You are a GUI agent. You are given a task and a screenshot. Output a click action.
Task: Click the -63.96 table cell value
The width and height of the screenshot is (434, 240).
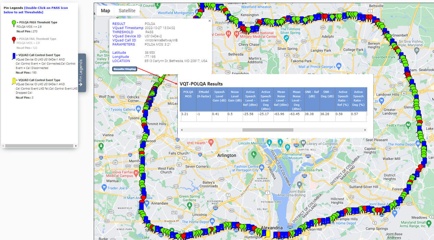coord(279,114)
